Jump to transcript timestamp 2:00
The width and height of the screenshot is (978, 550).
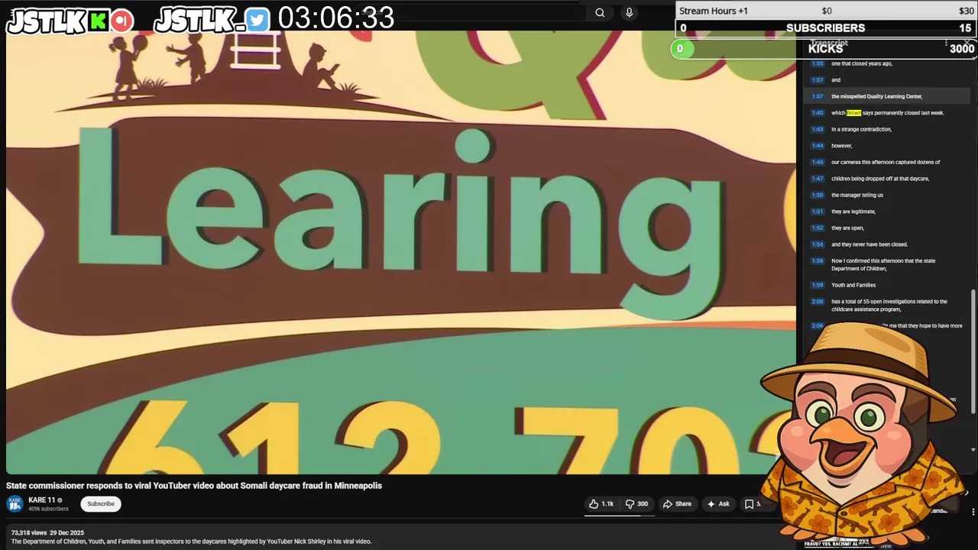pyautogui.click(x=818, y=302)
